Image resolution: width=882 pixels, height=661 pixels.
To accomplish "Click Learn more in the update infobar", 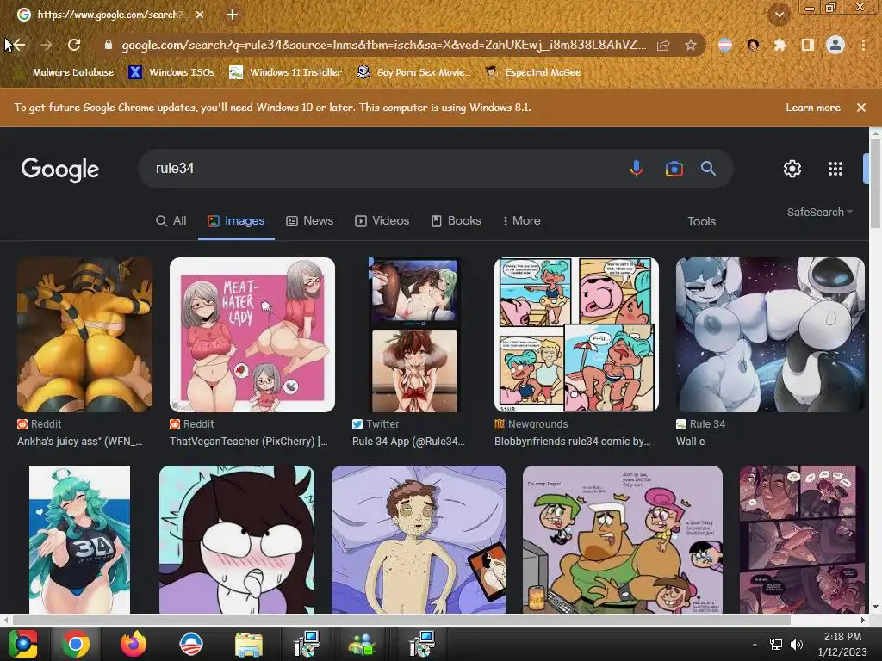I will coord(813,108).
